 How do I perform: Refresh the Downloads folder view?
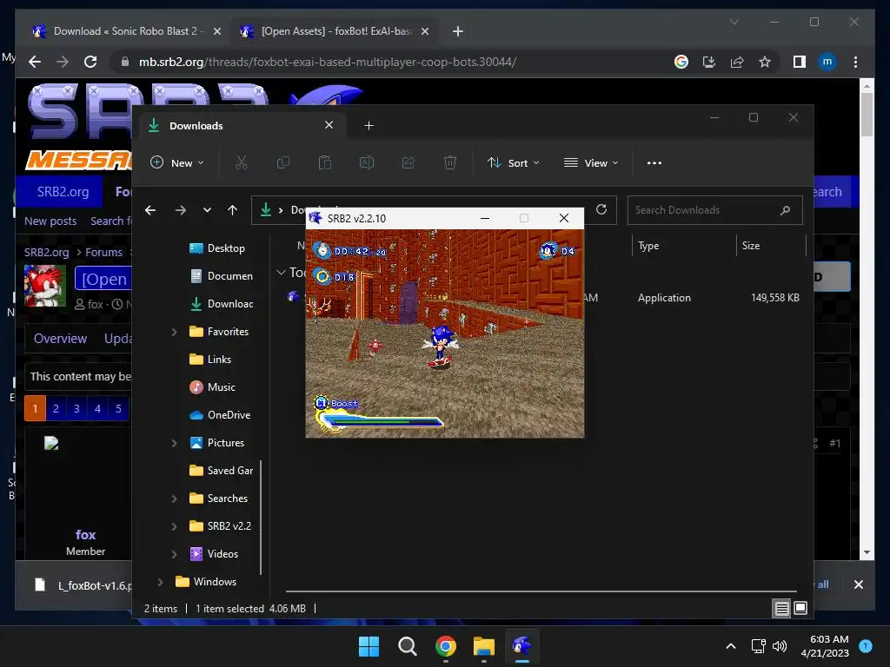click(601, 210)
